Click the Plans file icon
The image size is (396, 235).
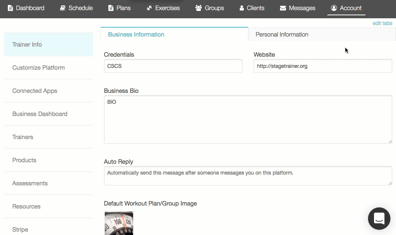(111, 8)
